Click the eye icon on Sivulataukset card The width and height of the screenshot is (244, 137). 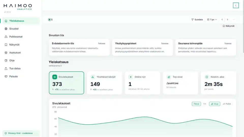(x=55, y=77)
